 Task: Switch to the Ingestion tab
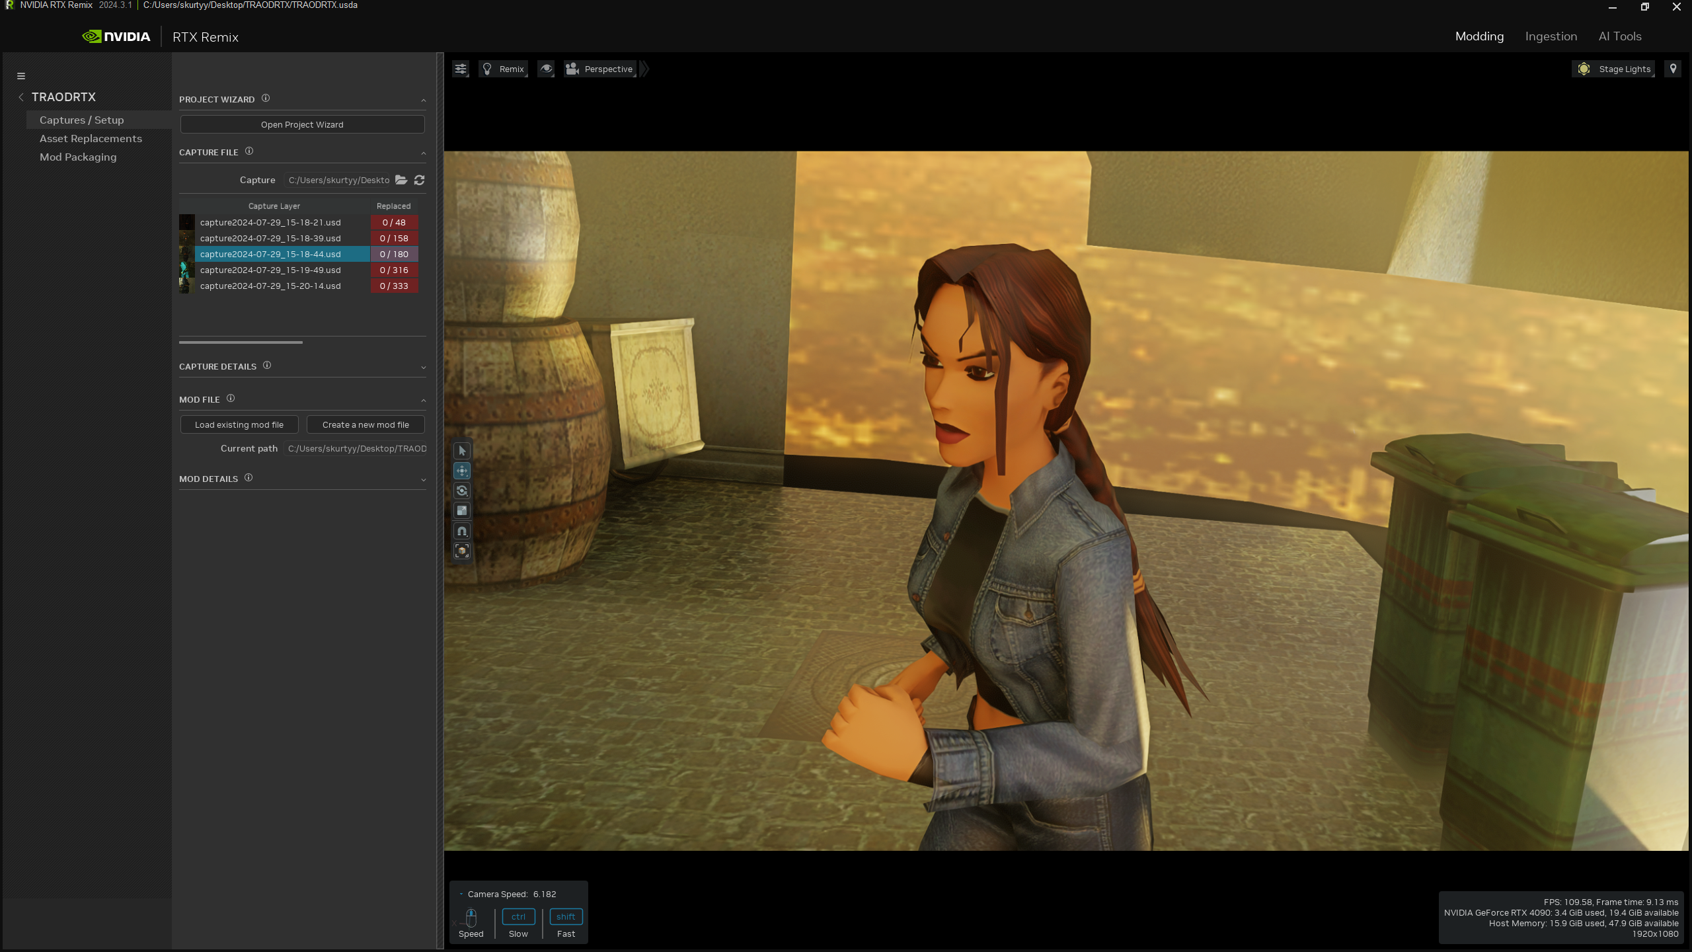[x=1551, y=36]
